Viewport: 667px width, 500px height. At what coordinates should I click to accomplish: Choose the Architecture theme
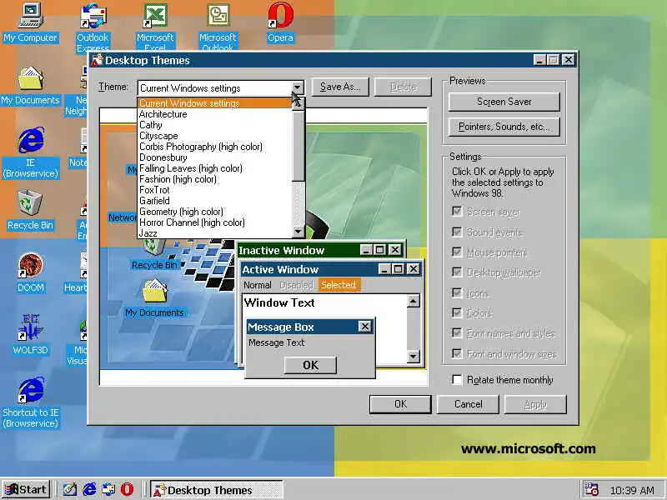[x=215, y=114]
